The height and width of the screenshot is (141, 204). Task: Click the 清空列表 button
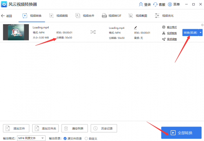75,128
